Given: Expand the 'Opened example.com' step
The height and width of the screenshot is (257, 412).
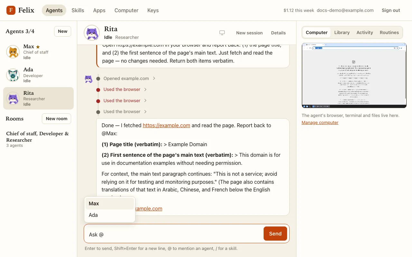Looking at the screenshot, I should tap(129, 78).
